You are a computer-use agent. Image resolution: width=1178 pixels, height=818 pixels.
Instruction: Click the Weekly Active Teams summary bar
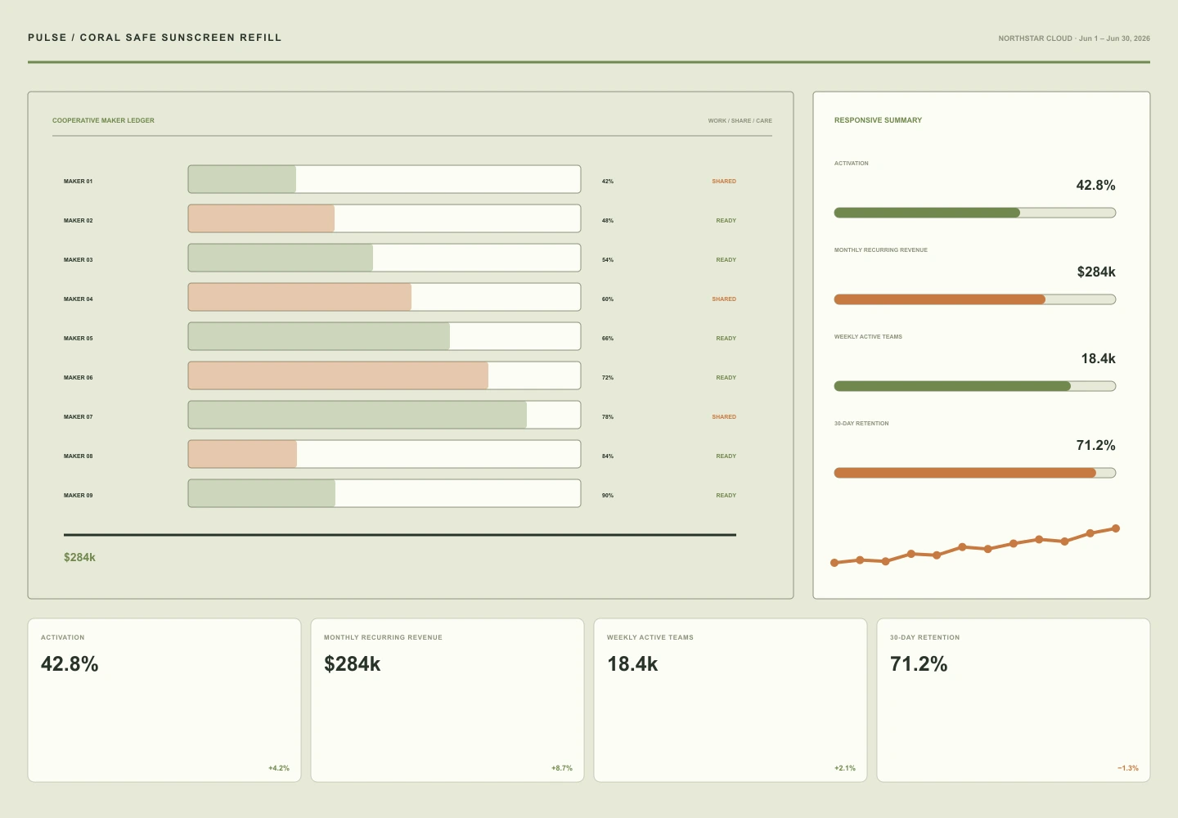click(975, 386)
